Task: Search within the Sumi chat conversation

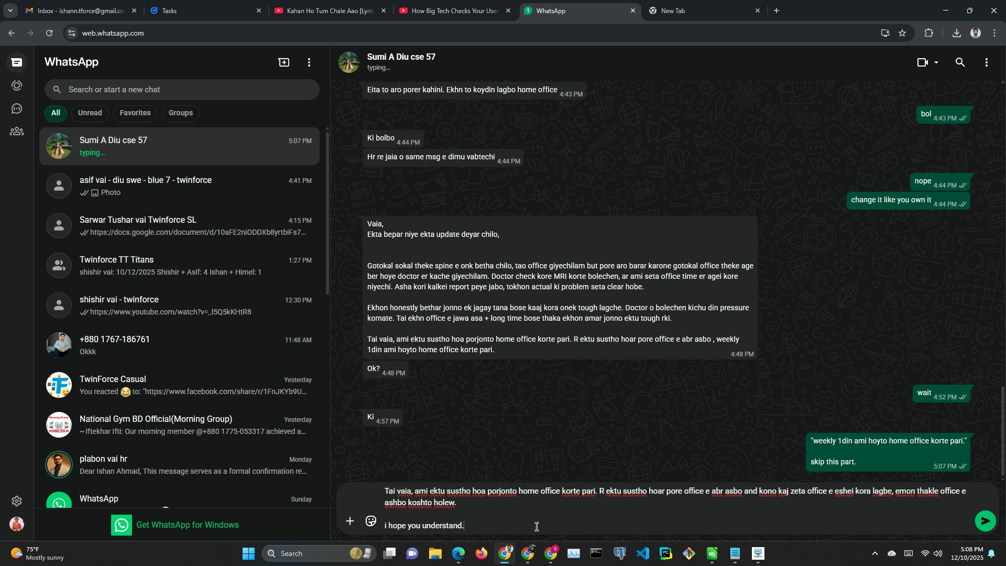Action: pyautogui.click(x=960, y=62)
